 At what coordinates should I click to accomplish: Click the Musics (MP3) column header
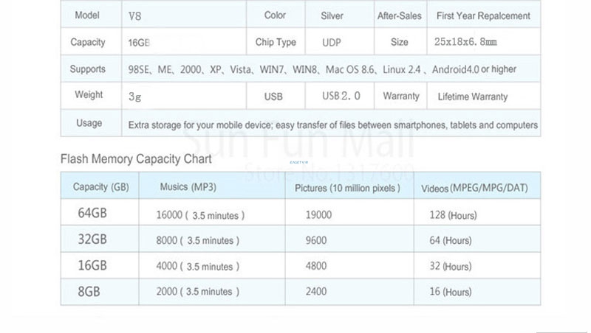click(188, 187)
